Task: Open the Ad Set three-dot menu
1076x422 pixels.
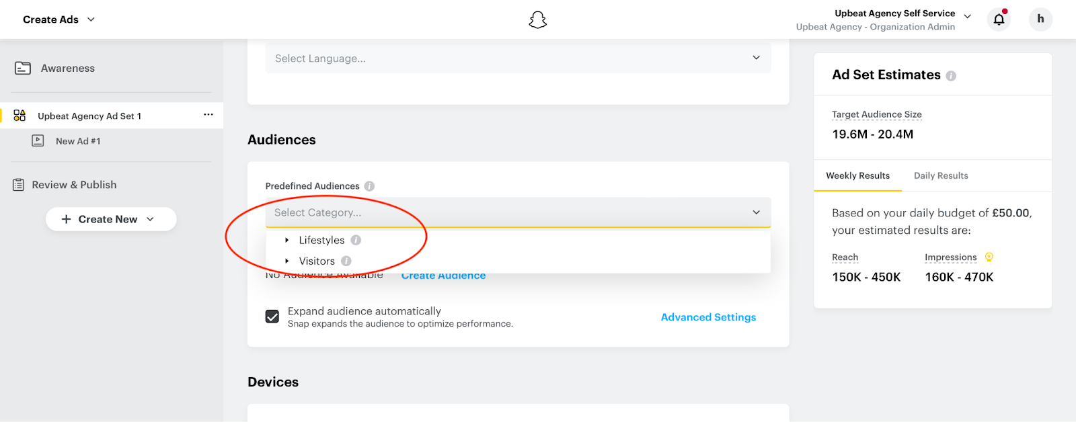Action: (x=208, y=115)
